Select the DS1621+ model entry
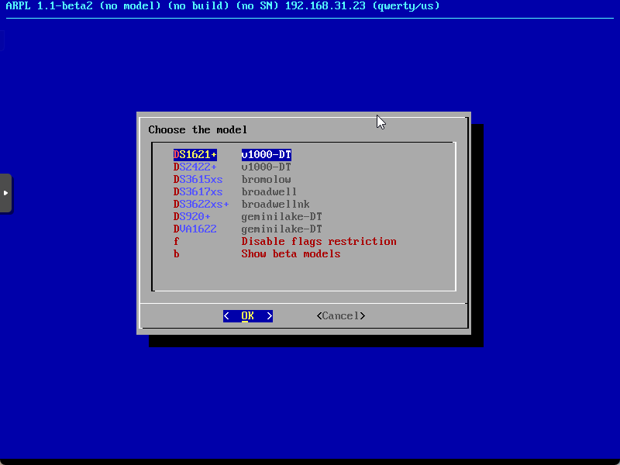Screen dimensions: 620x465 pyautogui.click(x=195, y=155)
